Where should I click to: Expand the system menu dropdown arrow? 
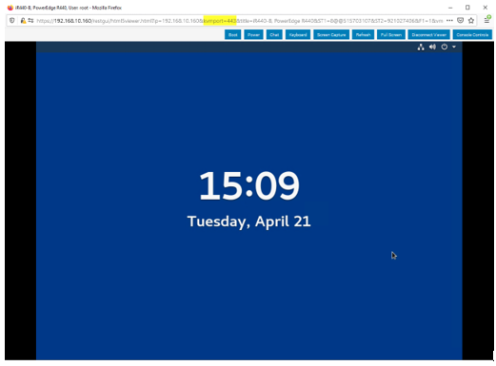pos(454,47)
